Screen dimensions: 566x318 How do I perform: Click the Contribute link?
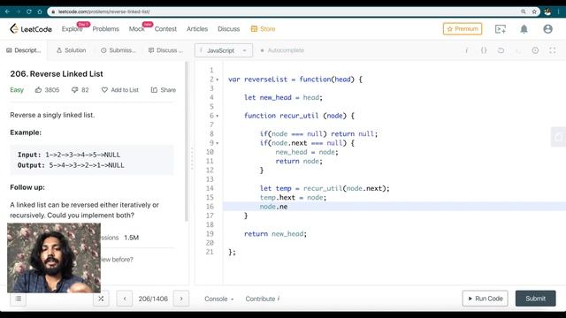pos(263,299)
